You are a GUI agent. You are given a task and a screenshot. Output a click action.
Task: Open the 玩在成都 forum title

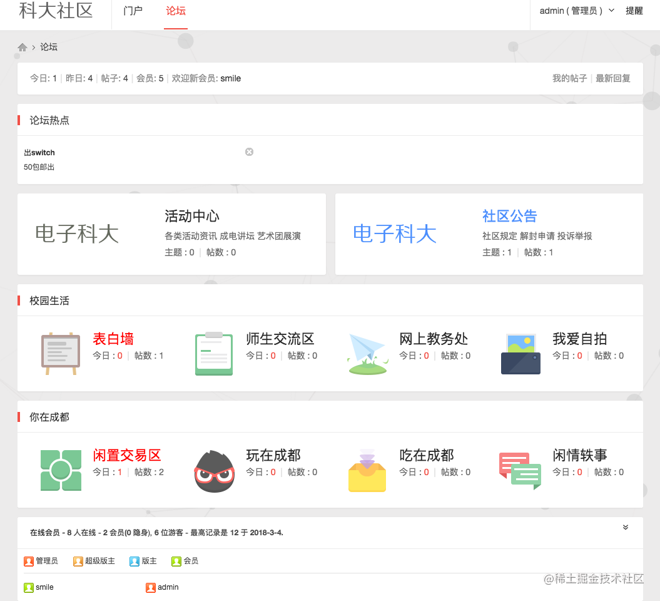click(273, 455)
